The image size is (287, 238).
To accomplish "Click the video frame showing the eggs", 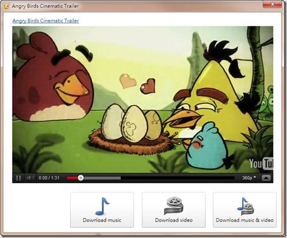I will 143,100.
